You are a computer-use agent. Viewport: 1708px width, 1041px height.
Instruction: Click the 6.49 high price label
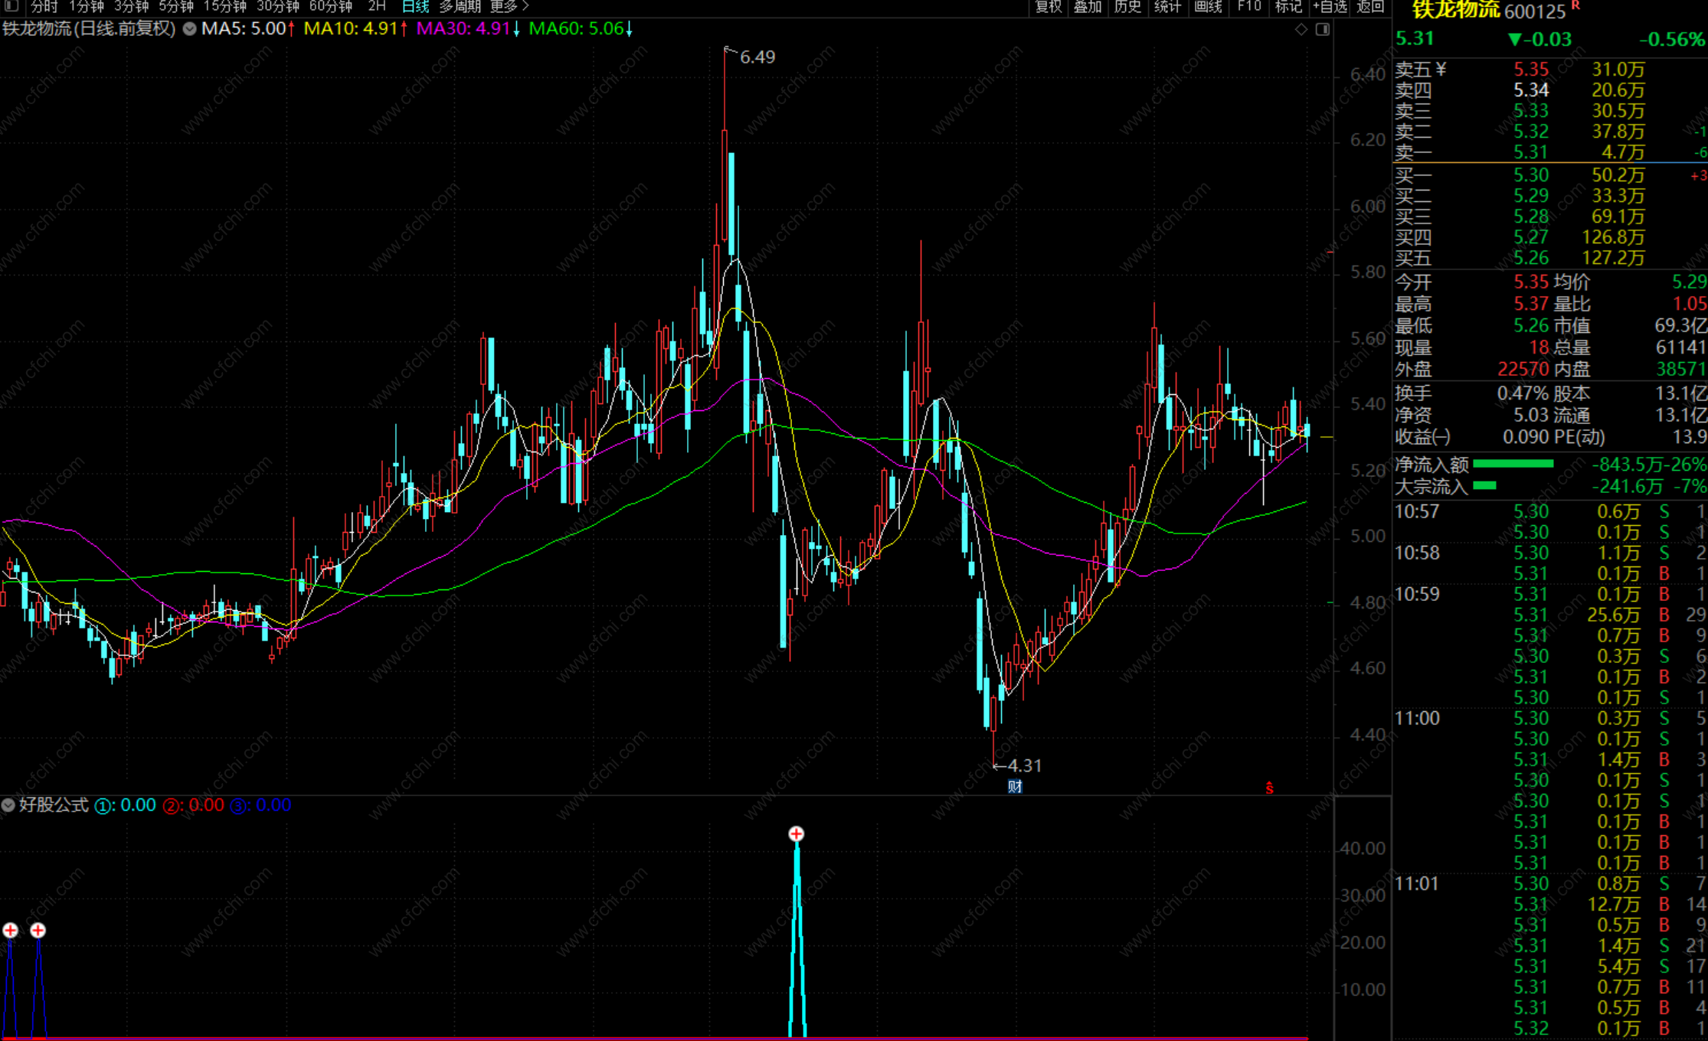coord(757,57)
